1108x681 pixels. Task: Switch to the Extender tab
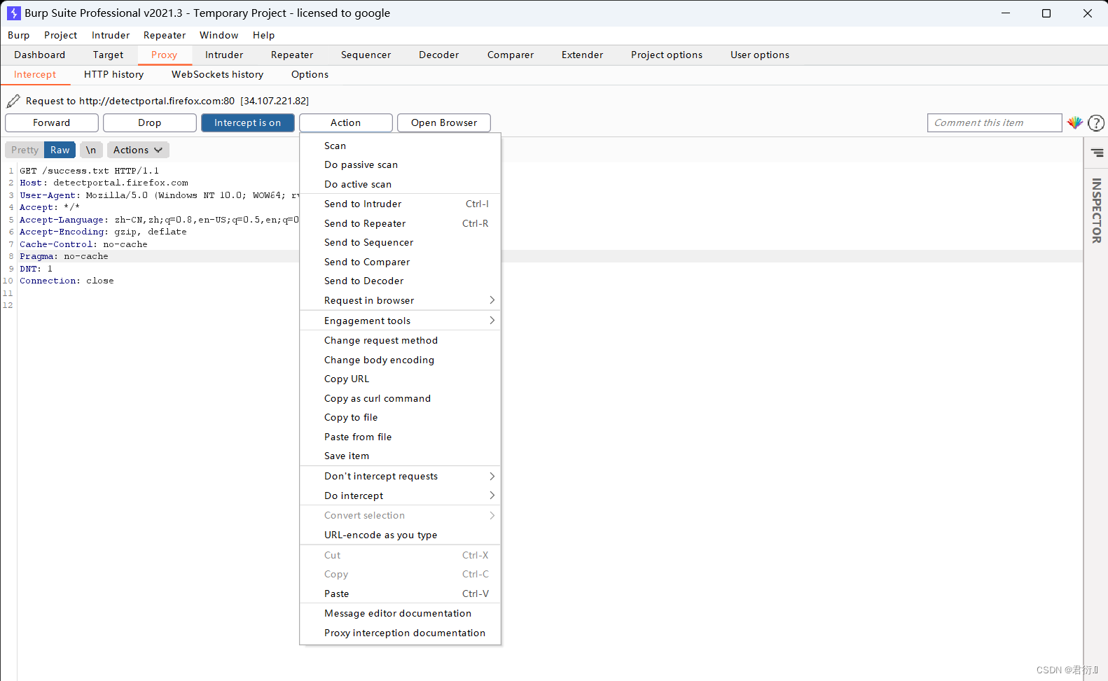point(583,55)
